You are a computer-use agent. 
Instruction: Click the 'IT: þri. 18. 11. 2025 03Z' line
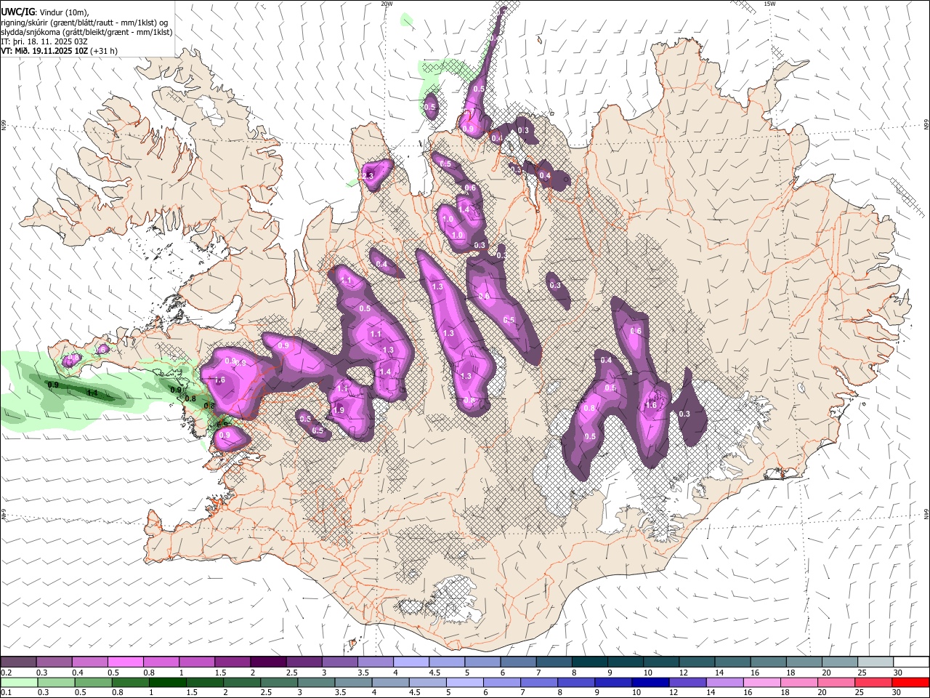click(44, 41)
